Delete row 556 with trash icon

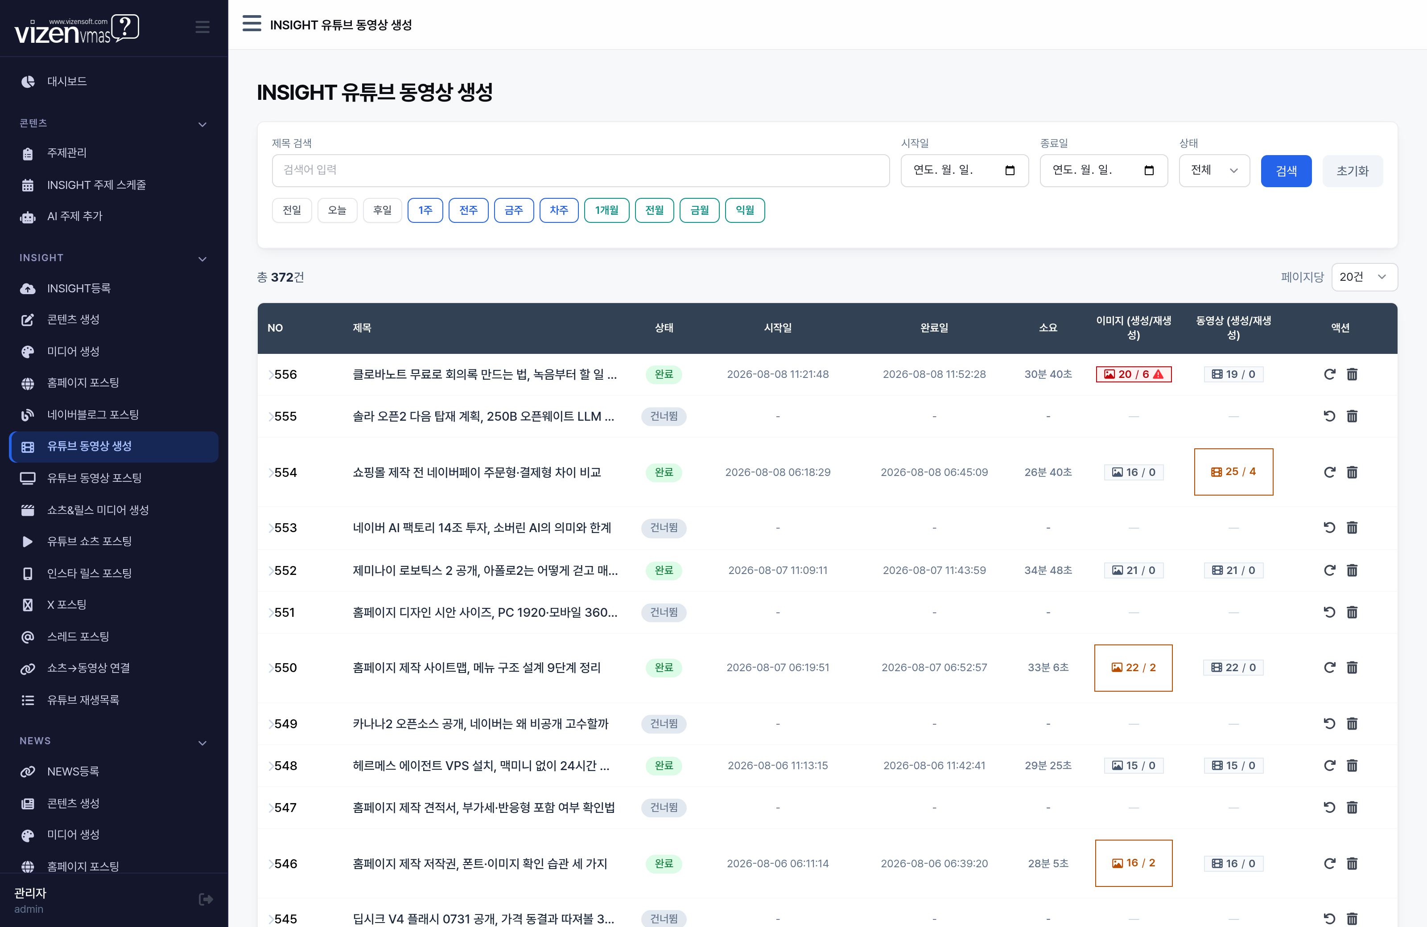pyautogui.click(x=1352, y=374)
